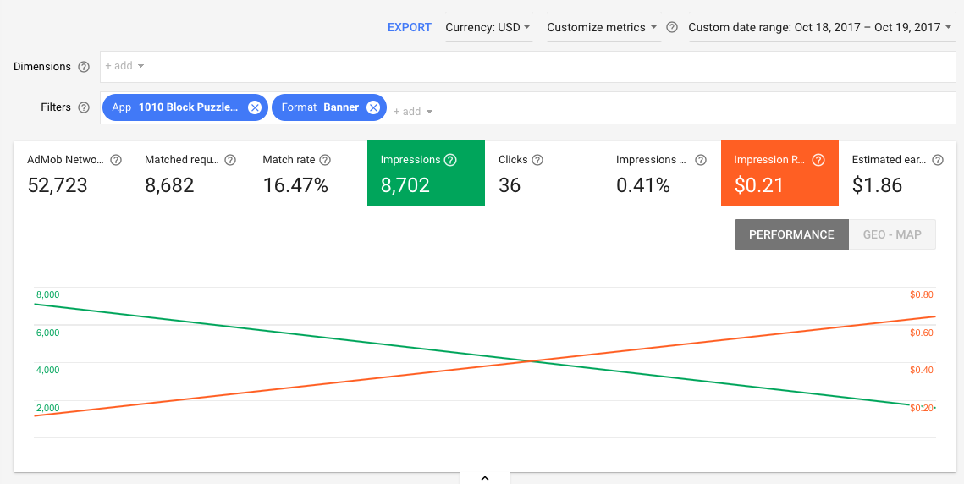This screenshot has height=484, width=964.
Task: Toggle the Matched requests metric card
Action: click(x=190, y=173)
